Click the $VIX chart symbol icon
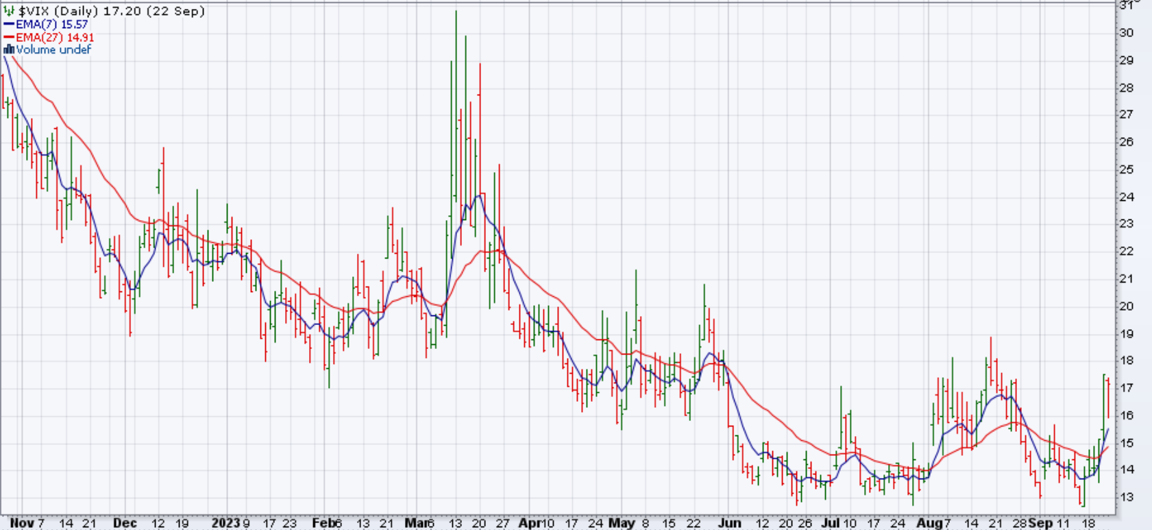 pos(9,12)
